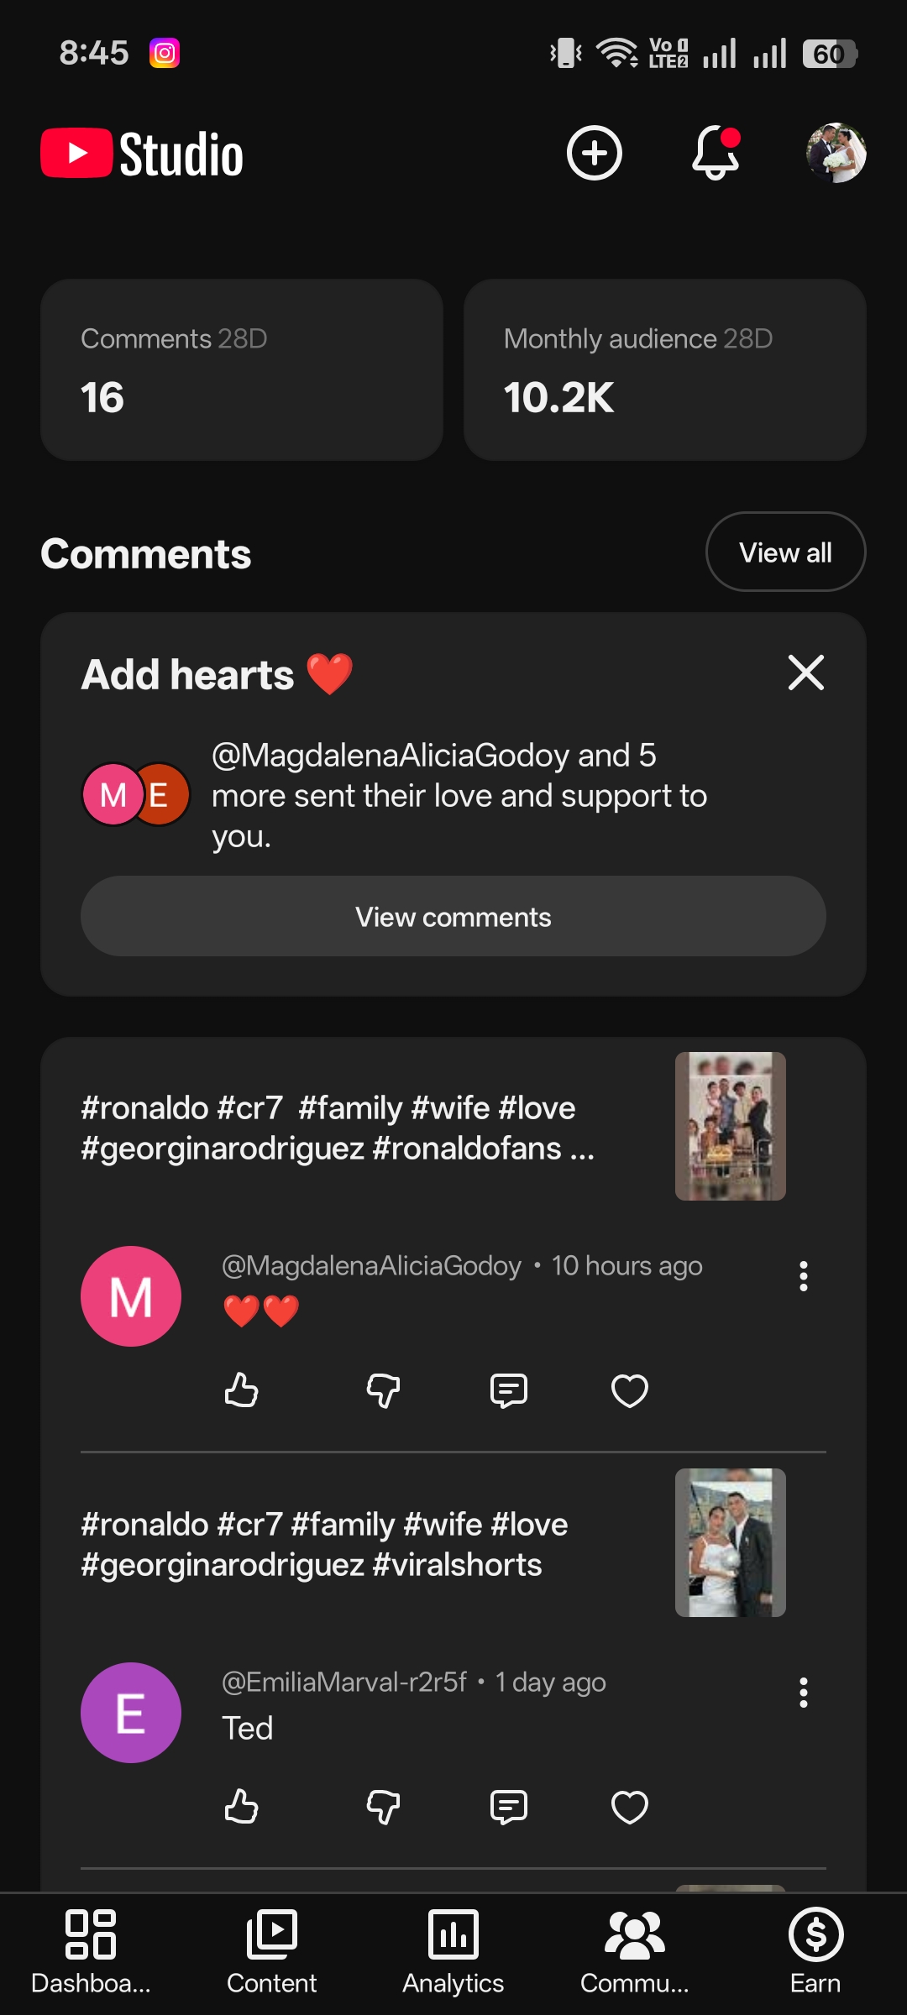Dismiss the Add hearts card
Image resolution: width=907 pixels, height=2015 pixels.
[806, 673]
